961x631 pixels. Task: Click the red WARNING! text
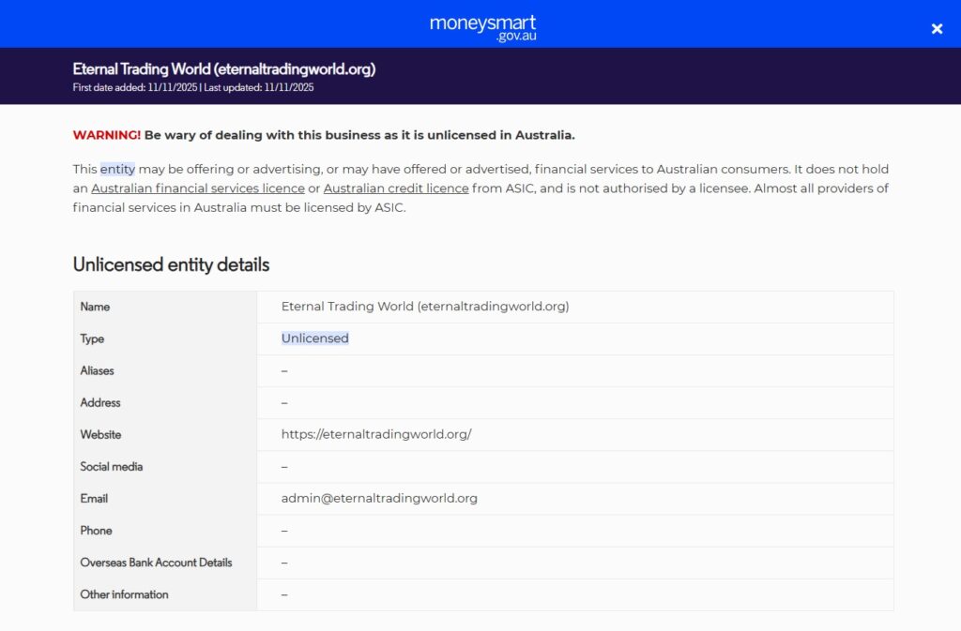click(106, 135)
